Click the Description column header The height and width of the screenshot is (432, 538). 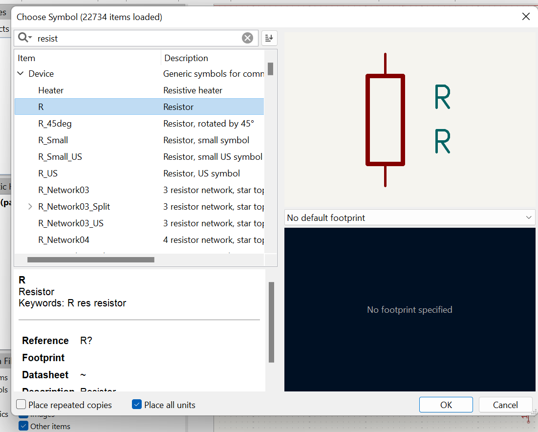coord(186,58)
